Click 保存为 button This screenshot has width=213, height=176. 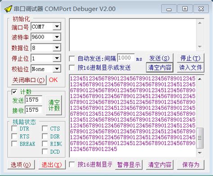pyautogui.click(x=191, y=165)
